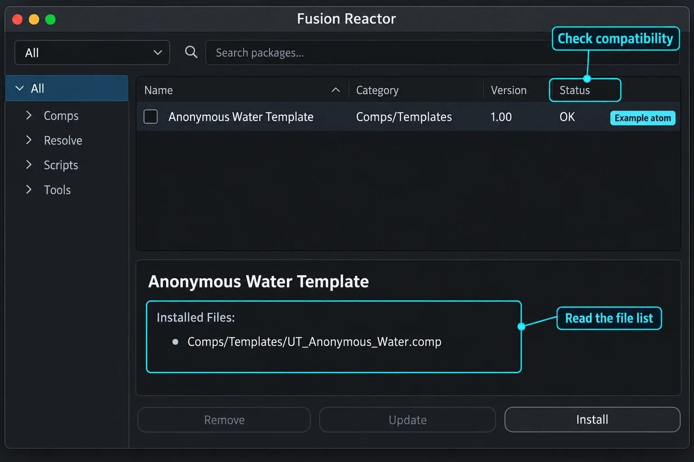The width and height of the screenshot is (694, 462).
Task: Click the Anonymous Water Template description title
Action: click(x=258, y=282)
